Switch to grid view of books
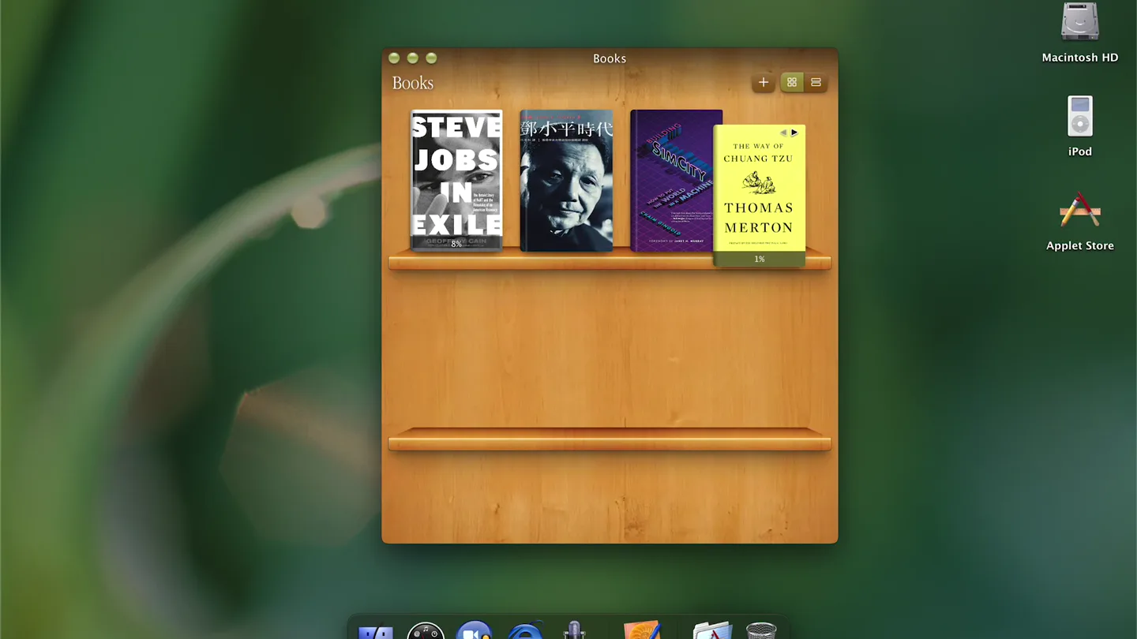The height and width of the screenshot is (639, 1137). tap(792, 82)
